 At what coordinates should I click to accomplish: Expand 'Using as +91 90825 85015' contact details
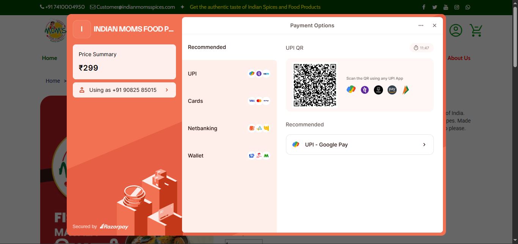click(x=124, y=90)
